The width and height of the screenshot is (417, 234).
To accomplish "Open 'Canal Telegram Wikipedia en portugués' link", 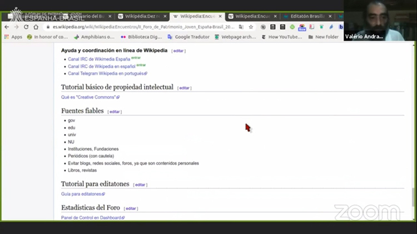I will pyautogui.click(x=107, y=73).
